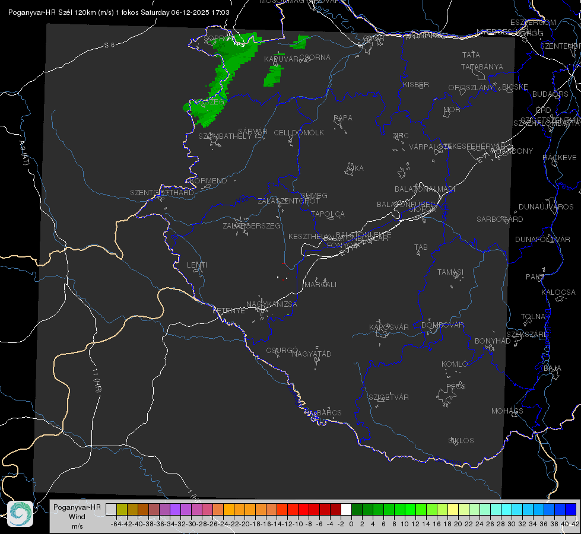Select the TAMASI town label
This screenshot has height=534, width=581.
click(x=450, y=272)
